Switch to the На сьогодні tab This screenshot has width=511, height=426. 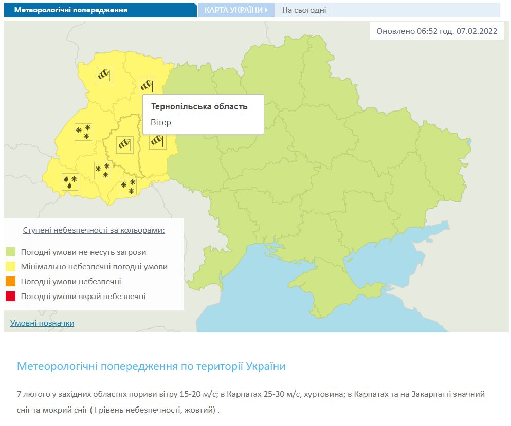coord(304,10)
